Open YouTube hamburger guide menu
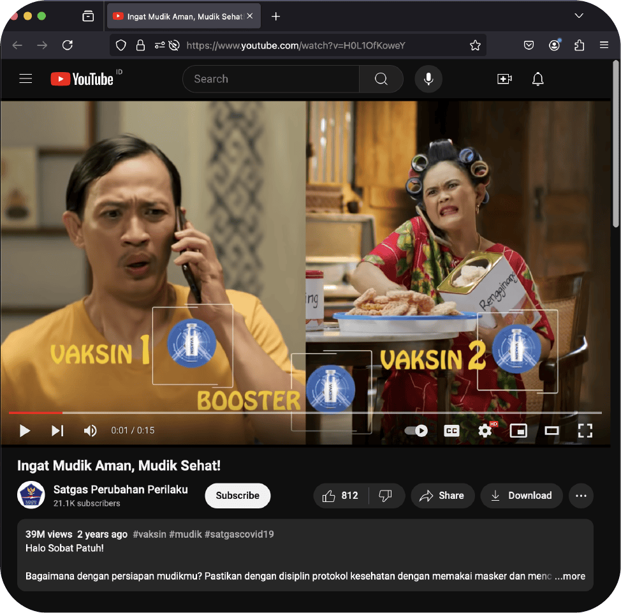 click(x=26, y=79)
